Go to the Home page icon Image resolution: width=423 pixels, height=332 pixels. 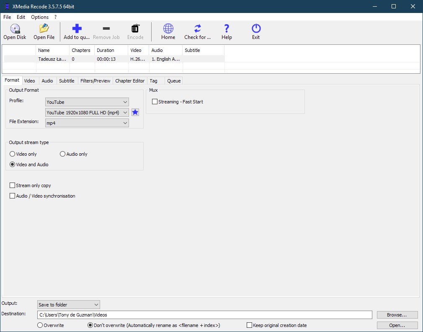(x=168, y=31)
